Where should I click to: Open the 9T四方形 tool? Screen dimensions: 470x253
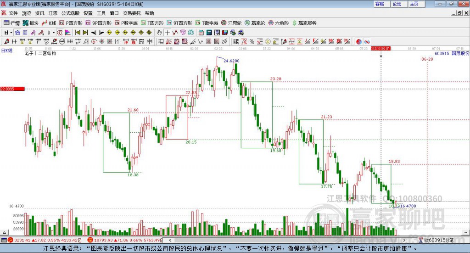pos(179,23)
